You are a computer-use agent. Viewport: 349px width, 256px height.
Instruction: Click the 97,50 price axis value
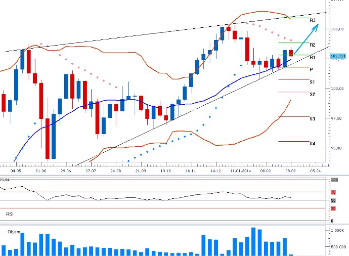click(x=336, y=119)
